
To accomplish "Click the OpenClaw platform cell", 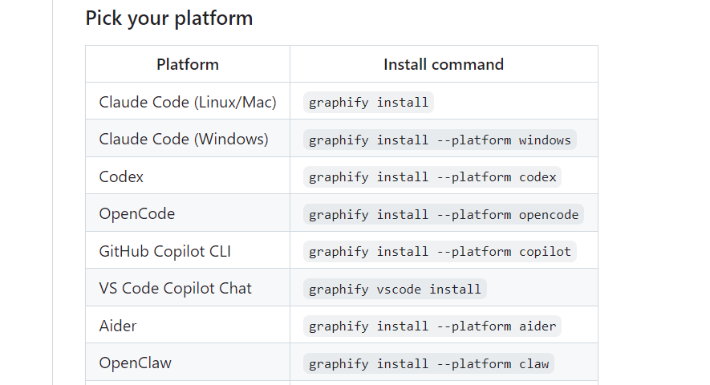I will pyautogui.click(x=188, y=363).
